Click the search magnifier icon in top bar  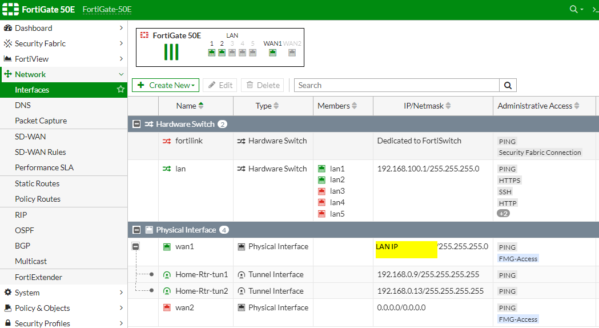click(x=574, y=9)
